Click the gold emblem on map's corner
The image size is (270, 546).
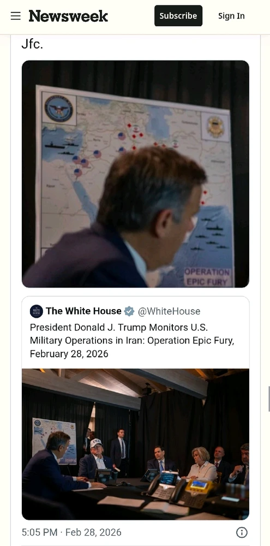pos(215,127)
